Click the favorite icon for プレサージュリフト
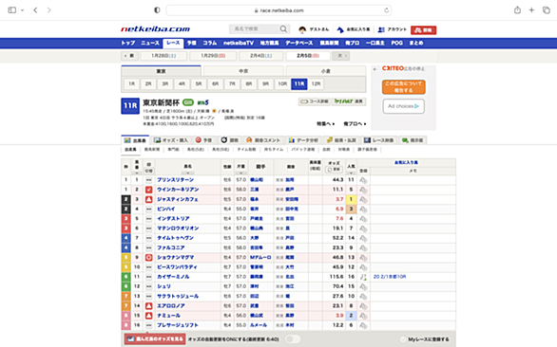The width and height of the screenshot is (557, 347). click(363, 325)
